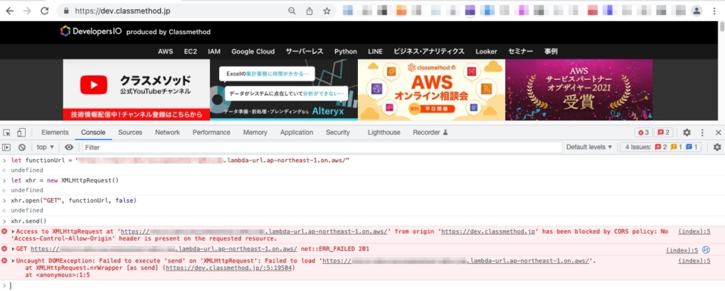Open the LINE category link
The height and width of the screenshot is (291, 725).
tap(375, 52)
